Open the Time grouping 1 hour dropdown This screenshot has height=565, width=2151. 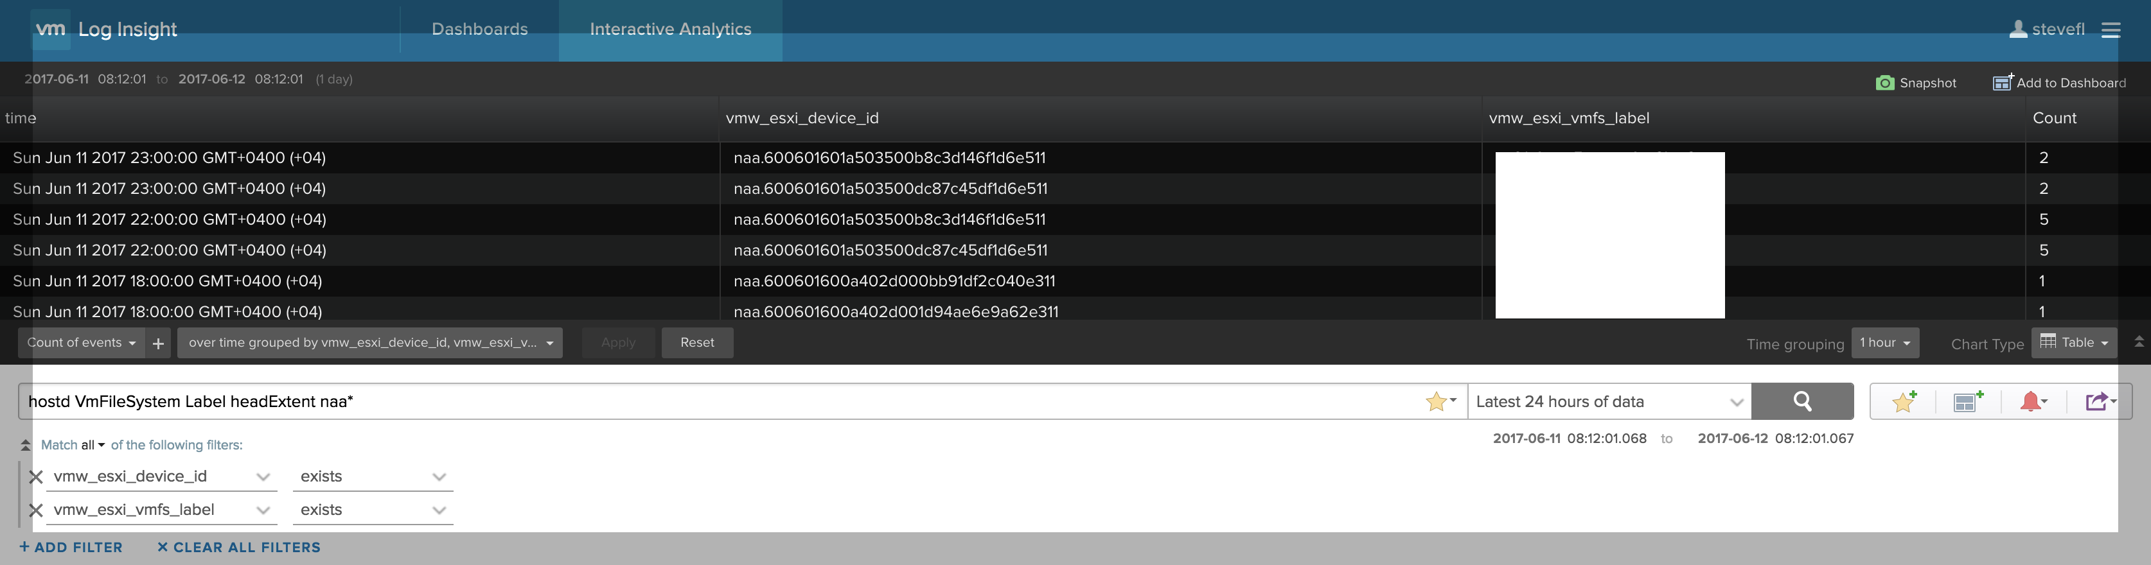pyautogui.click(x=1884, y=343)
